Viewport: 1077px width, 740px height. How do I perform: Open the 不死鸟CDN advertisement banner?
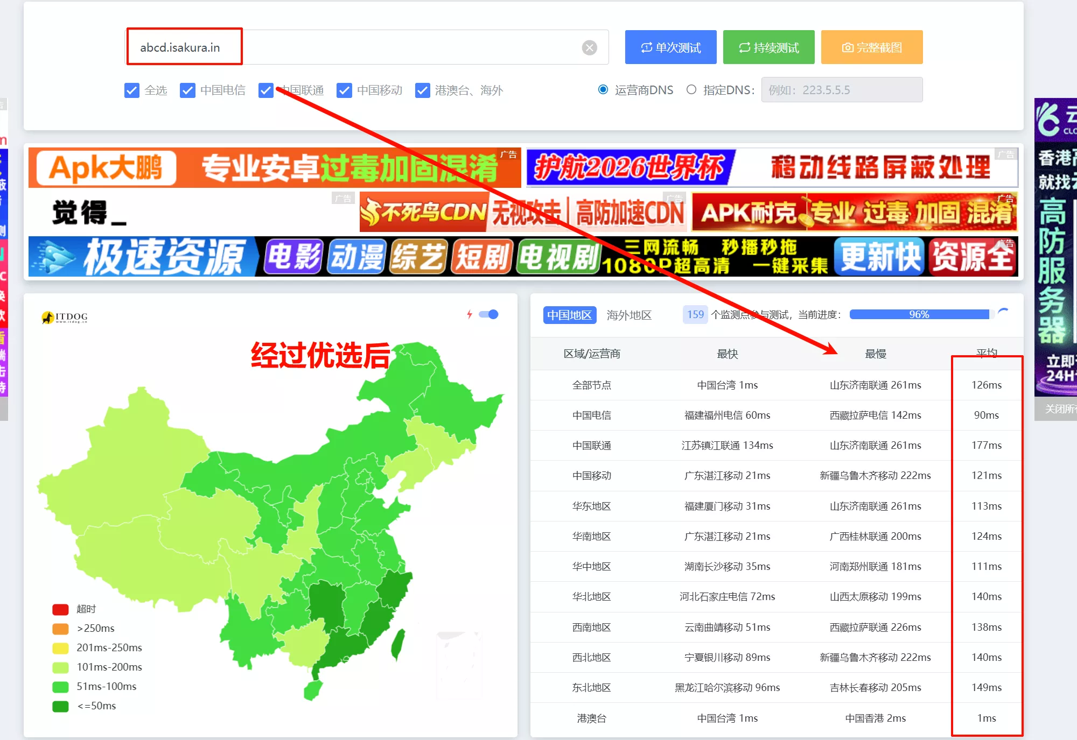point(522,212)
